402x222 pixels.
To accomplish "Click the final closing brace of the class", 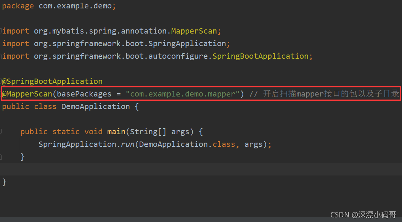I will [4, 182].
